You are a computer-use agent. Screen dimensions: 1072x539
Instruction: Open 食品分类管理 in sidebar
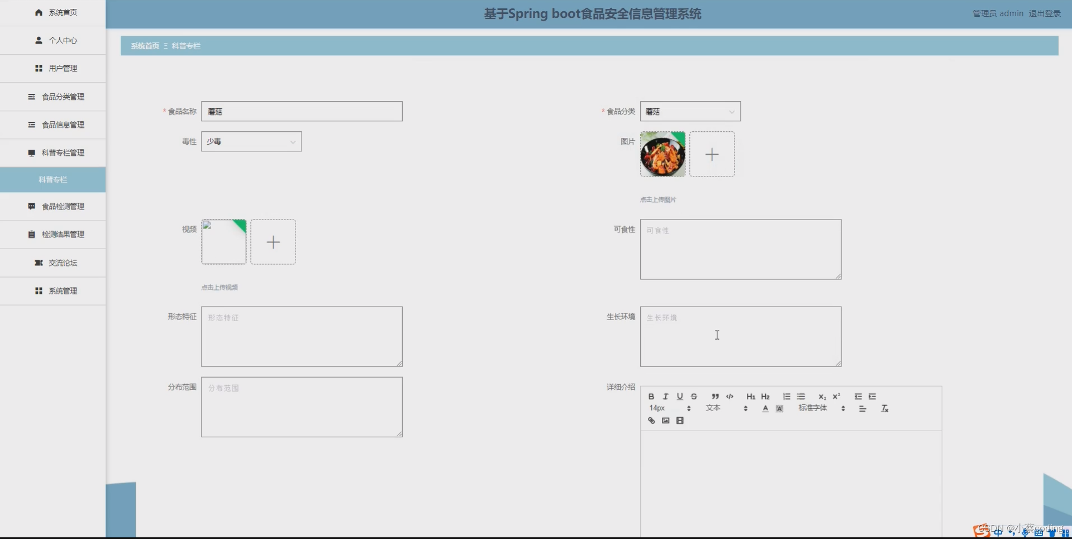[53, 97]
